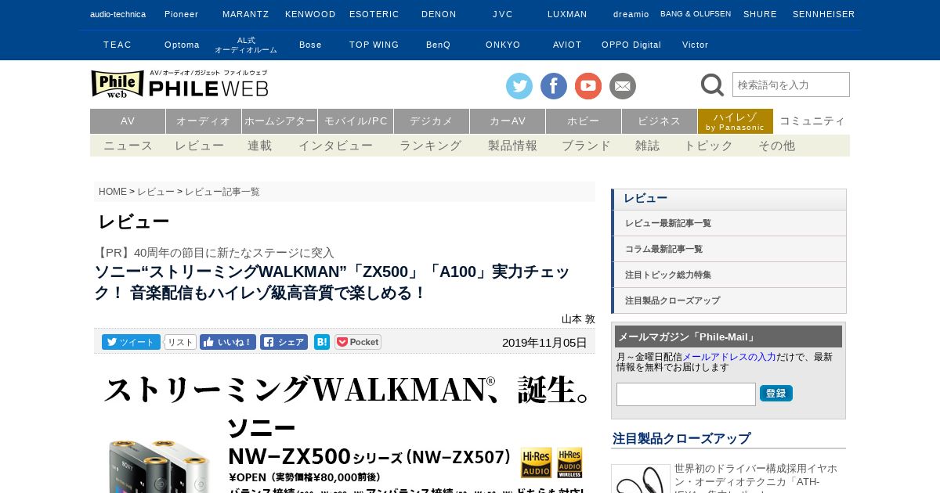The image size is (940, 493).
Task: Open the デジカメ navigation tab
Action: point(432,121)
